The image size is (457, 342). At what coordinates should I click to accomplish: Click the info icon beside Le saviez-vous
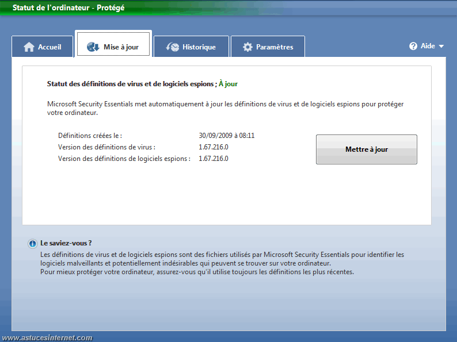pyautogui.click(x=32, y=244)
